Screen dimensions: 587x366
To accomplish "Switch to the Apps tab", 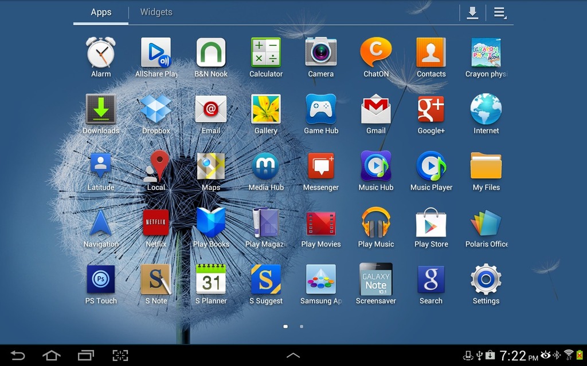I will [101, 13].
